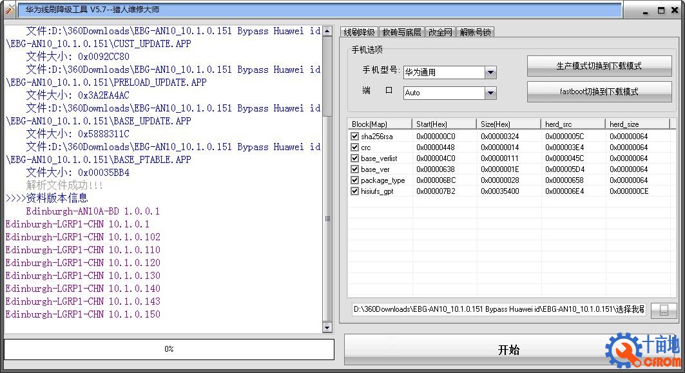Toggle the crc block checkbox
The image size is (685, 373).
point(354,148)
